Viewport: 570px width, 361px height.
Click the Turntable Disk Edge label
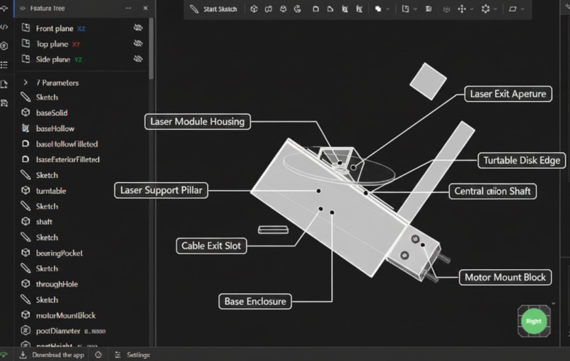click(522, 160)
